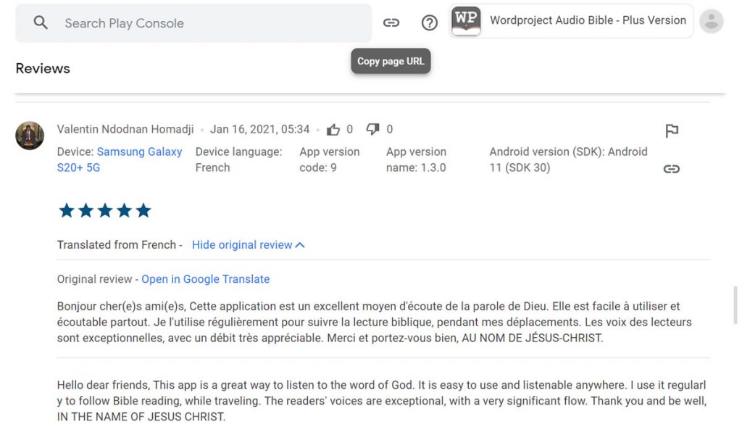This screenshot has width=742, height=435.
Task: Collapse with Hide original review
Action: click(x=241, y=245)
